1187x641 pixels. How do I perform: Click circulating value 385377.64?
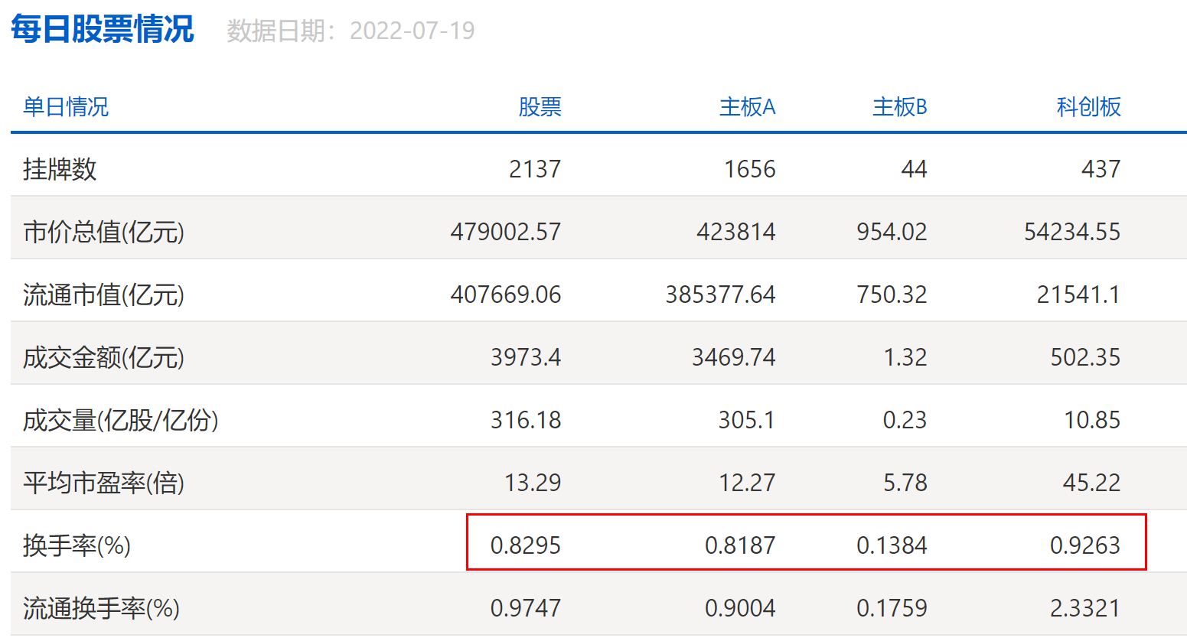click(720, 294)
